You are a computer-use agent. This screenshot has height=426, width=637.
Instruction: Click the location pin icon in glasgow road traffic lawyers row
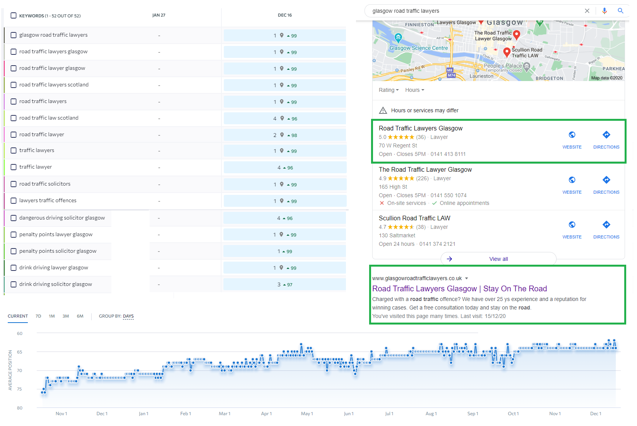pyautogui.click(x=282, y=35)
